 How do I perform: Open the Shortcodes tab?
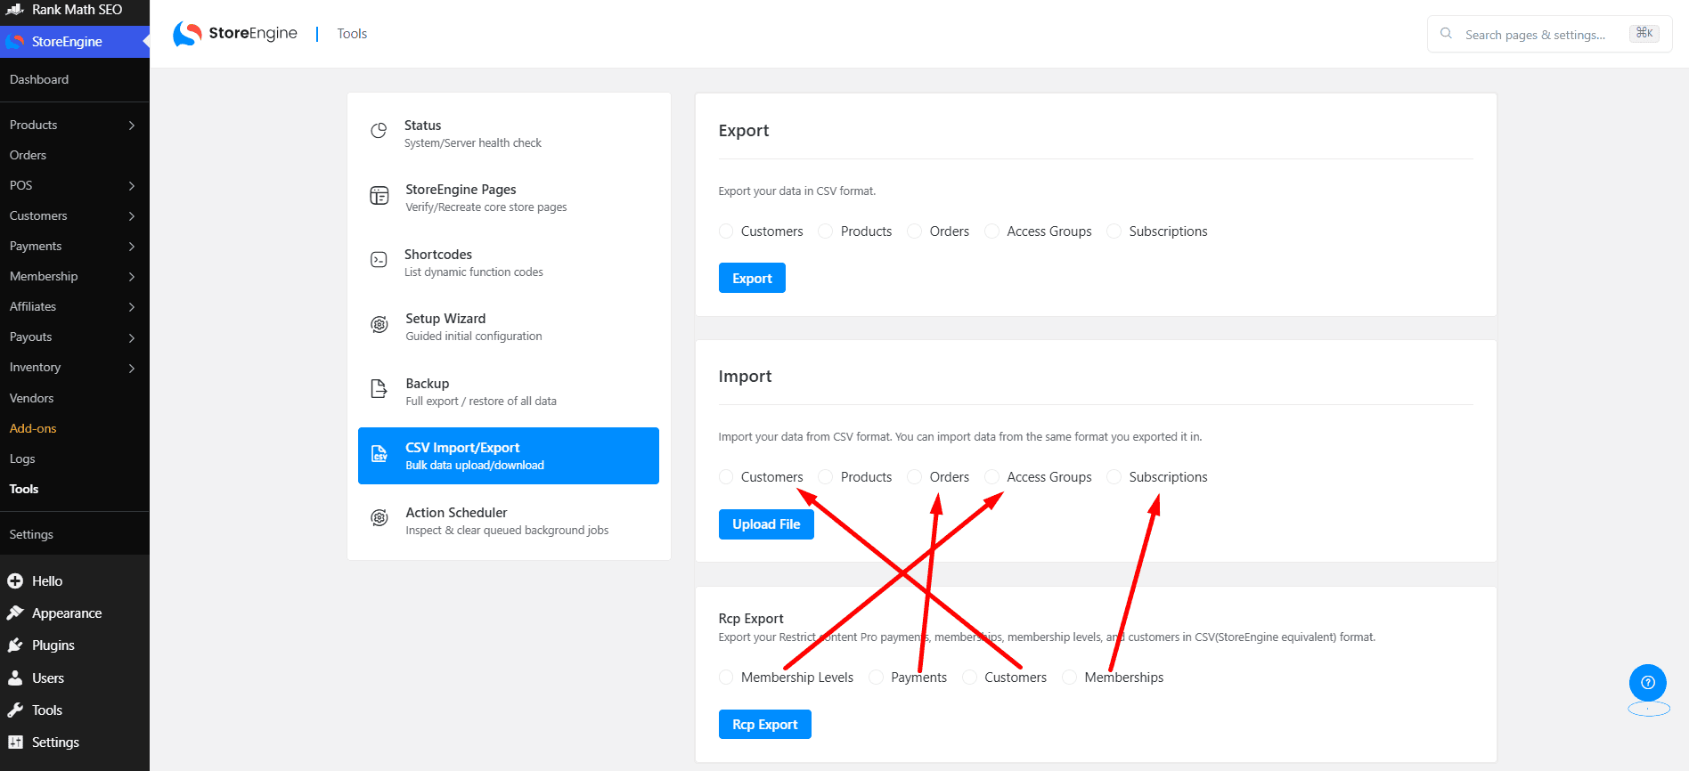[509, 263]
